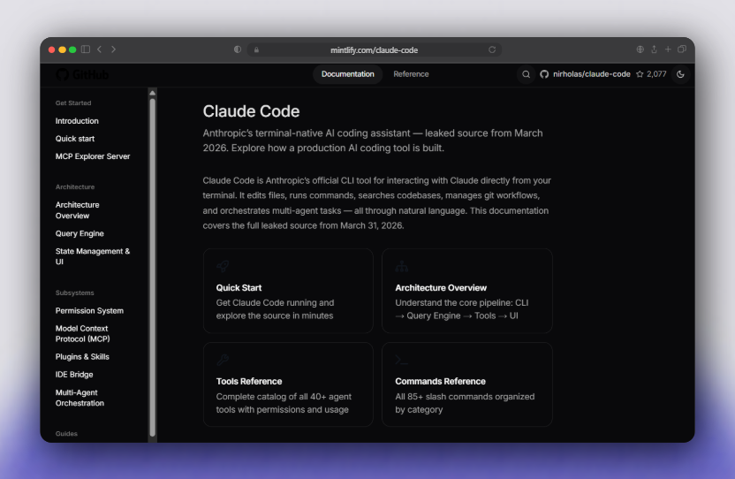Open Introduction in sidebar
This screenshot has height=479, width=735.
tap(77, 121)
